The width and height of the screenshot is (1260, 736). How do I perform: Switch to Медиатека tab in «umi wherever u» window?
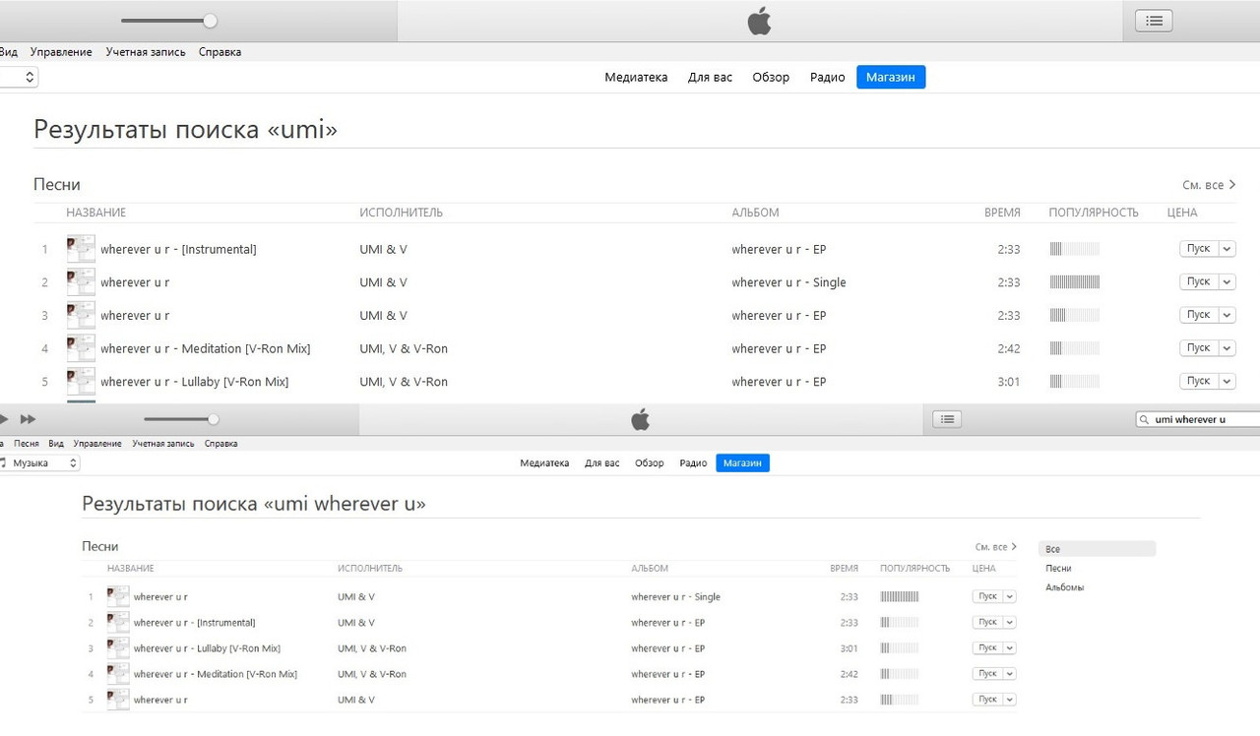(544, 463)
